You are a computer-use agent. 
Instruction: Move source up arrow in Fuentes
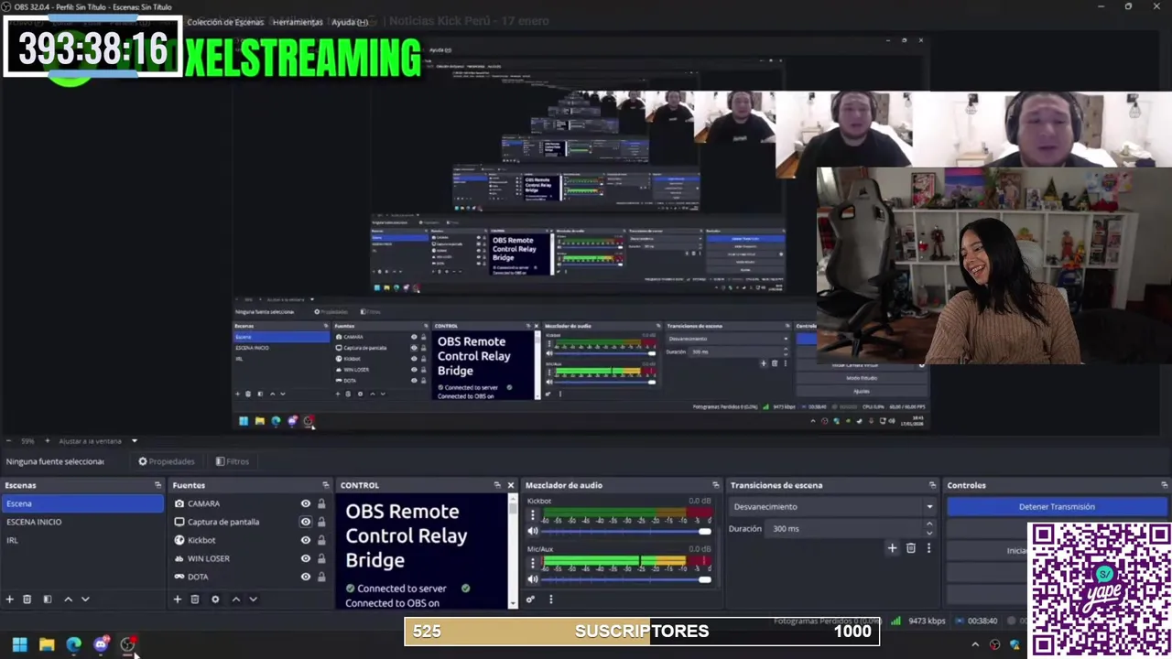click(235, 600)
